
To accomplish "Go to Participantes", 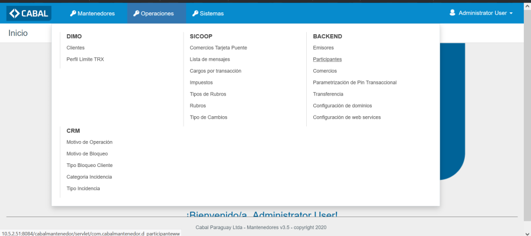I will 327,59.
